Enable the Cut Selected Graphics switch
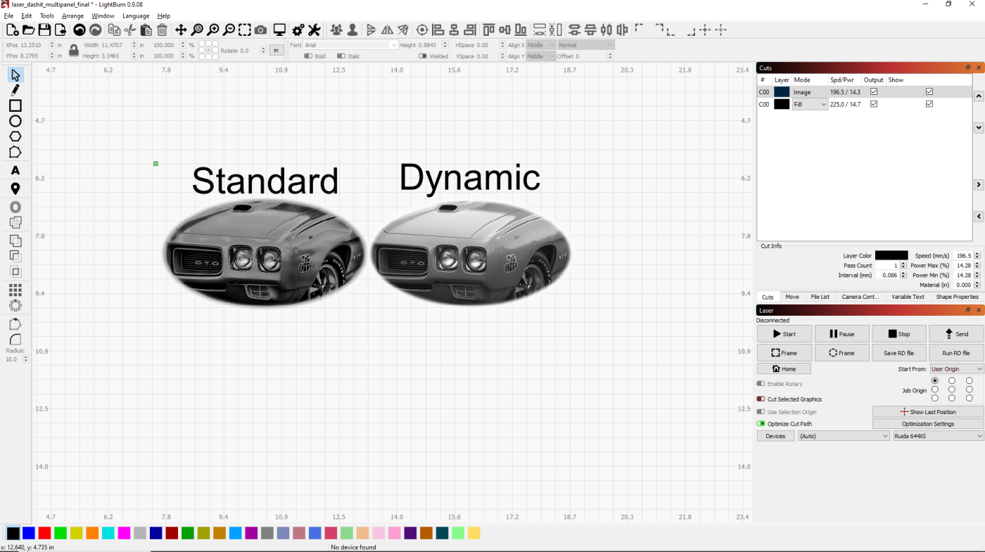 point(761,399)
